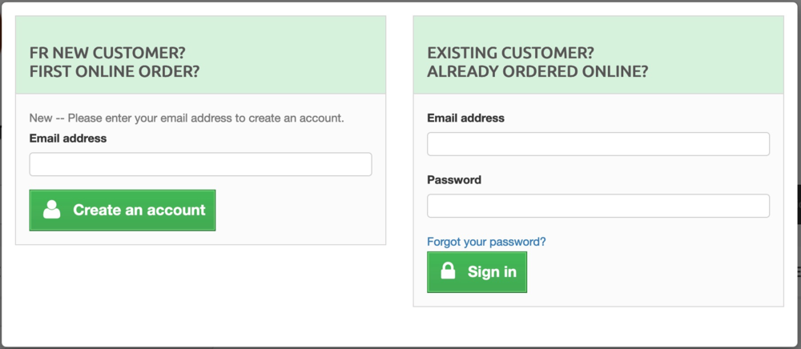Screen dimensions: 801x349
Task: Select the EXISTING CUSTOMER? heading text
Action: (510, 54)
